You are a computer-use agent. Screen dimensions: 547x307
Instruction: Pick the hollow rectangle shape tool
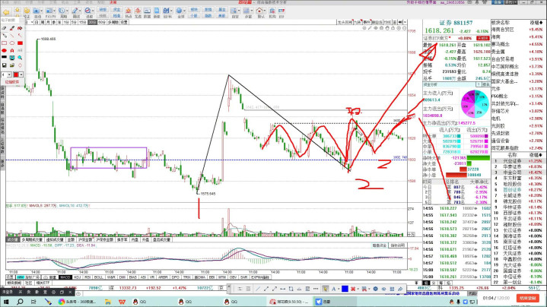pyautogui.click(x=5, y=43)
